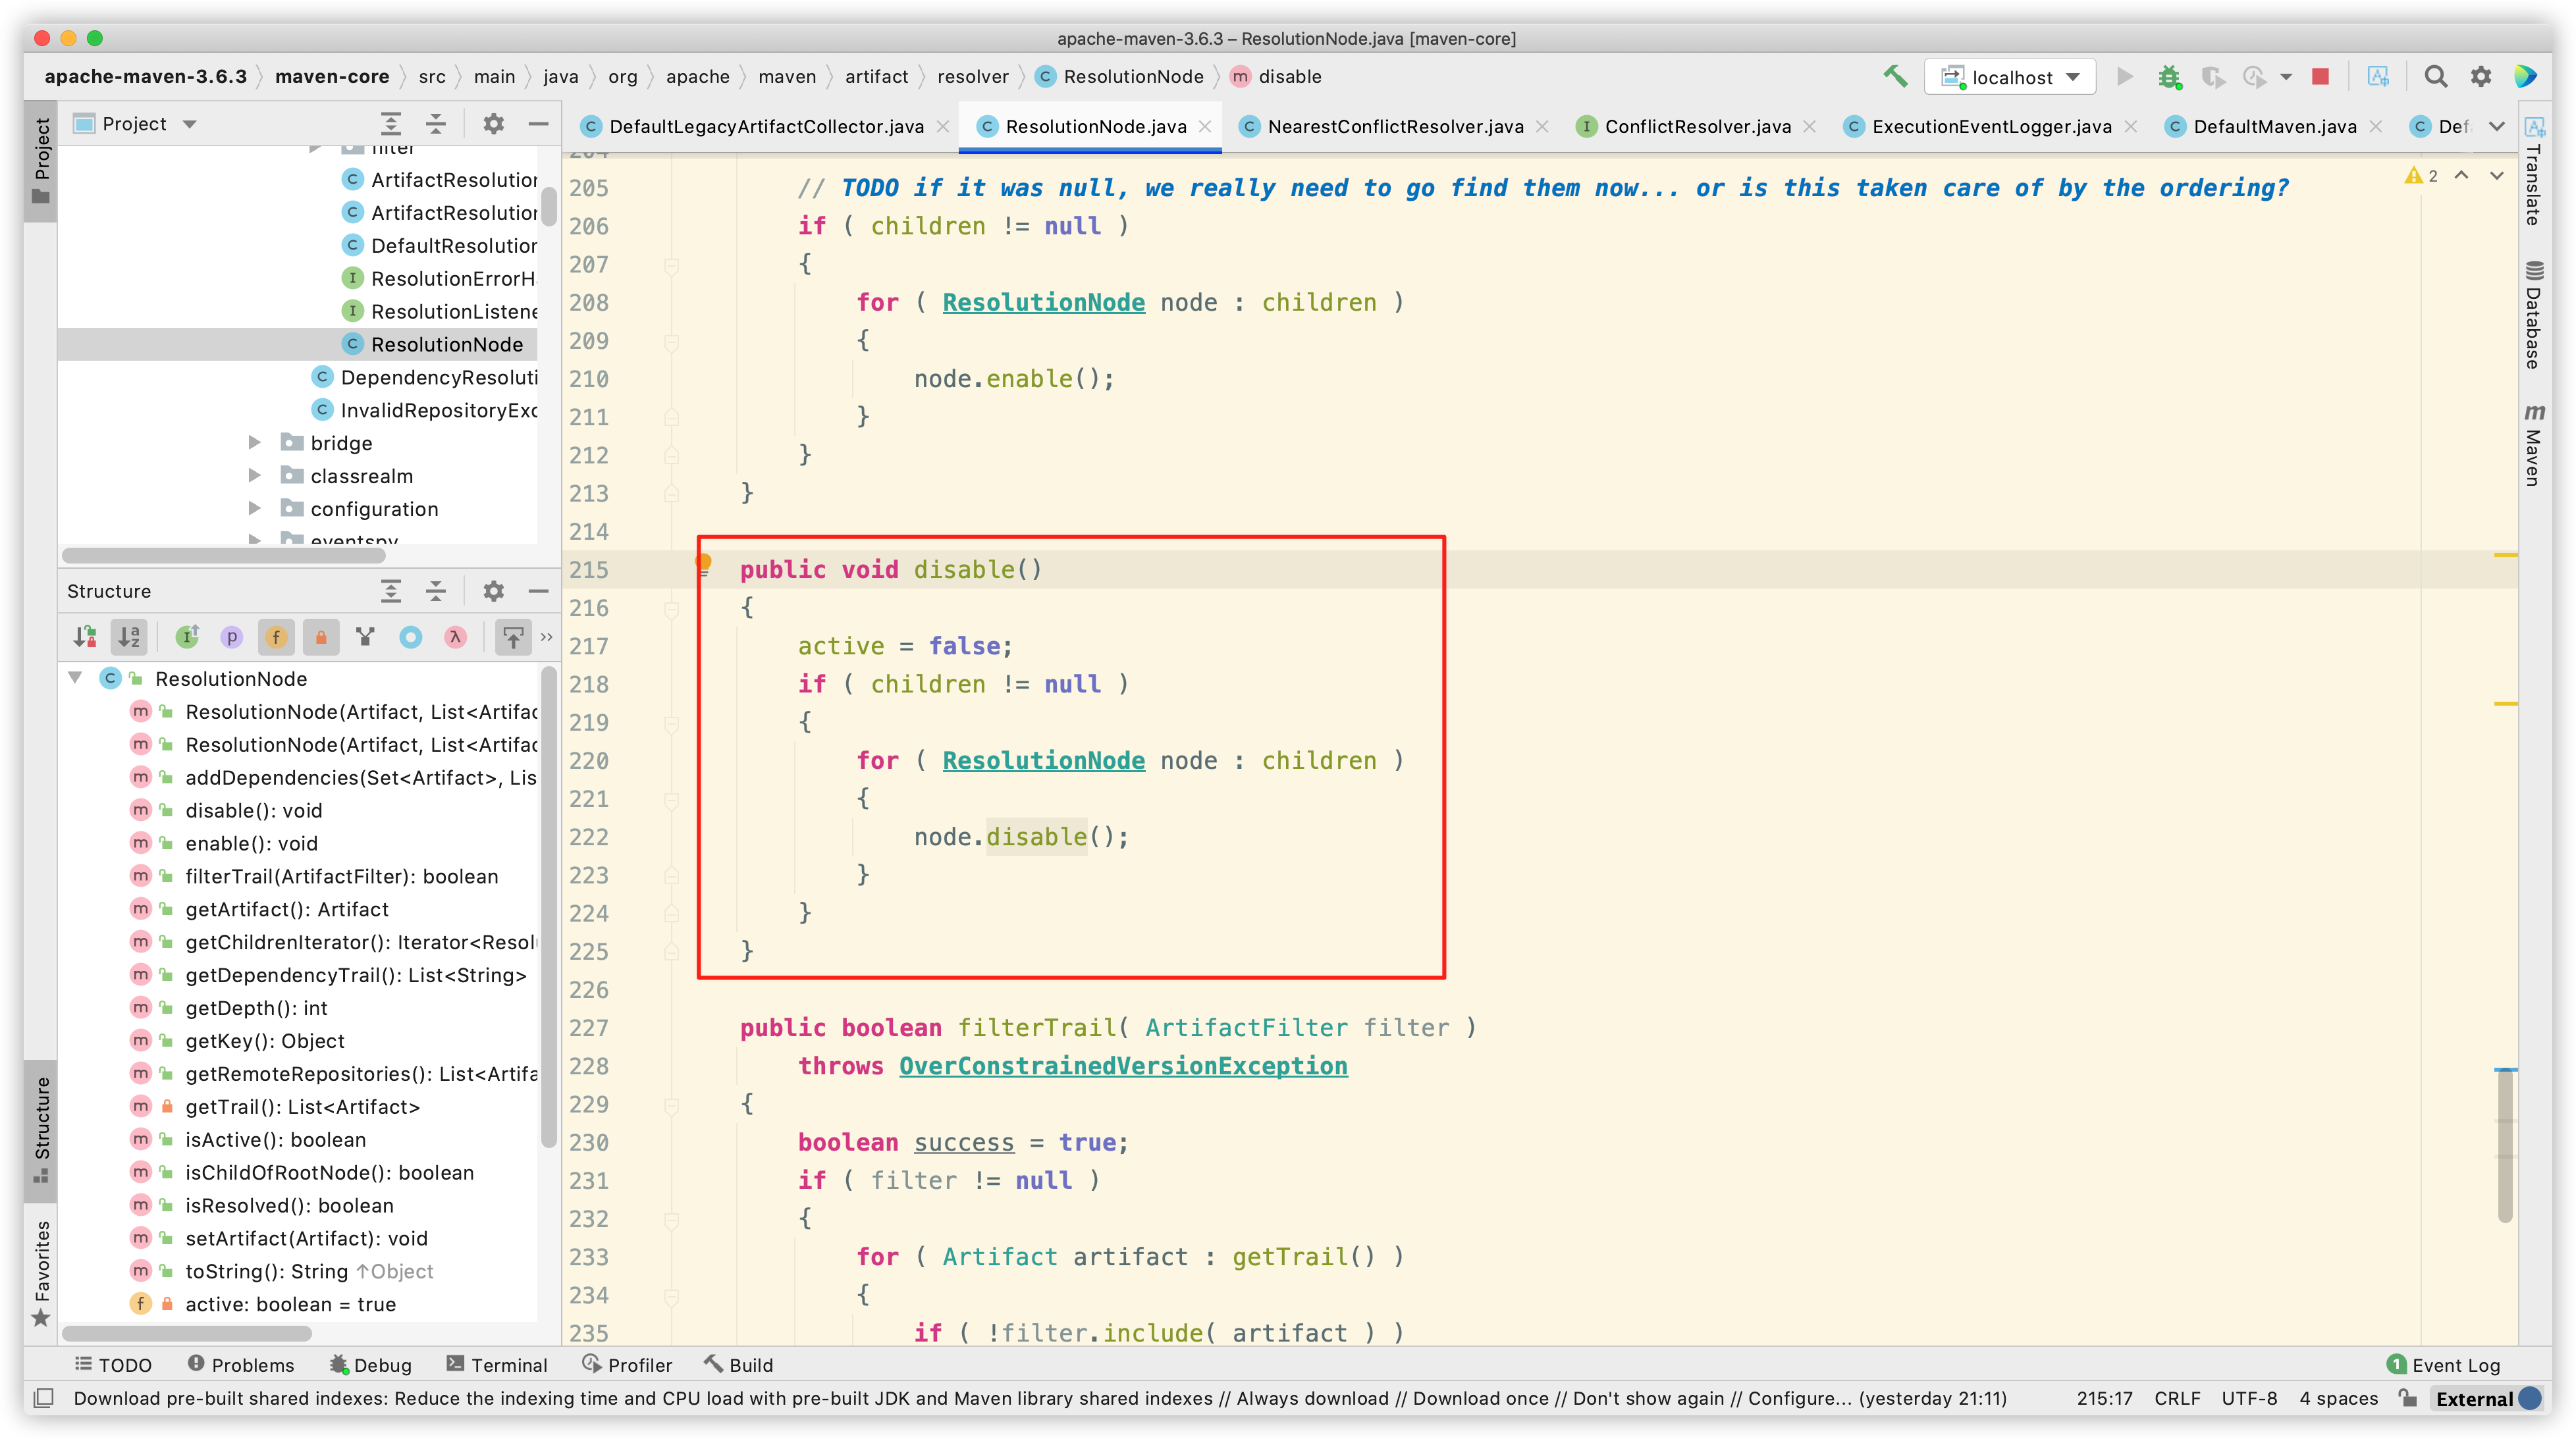
Task: Close the ResolutionNode.java tab
Action: tap(1206, 126)
